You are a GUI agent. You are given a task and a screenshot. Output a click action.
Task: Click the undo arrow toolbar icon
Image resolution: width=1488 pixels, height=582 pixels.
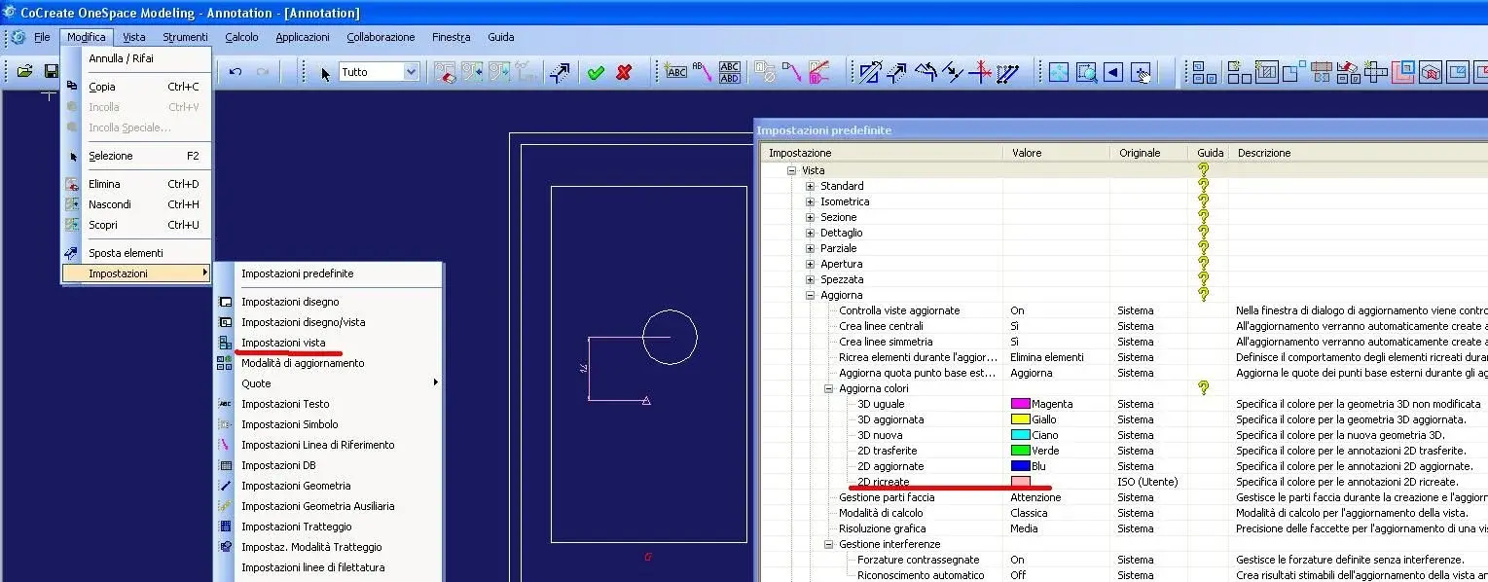tap(235, 72)
